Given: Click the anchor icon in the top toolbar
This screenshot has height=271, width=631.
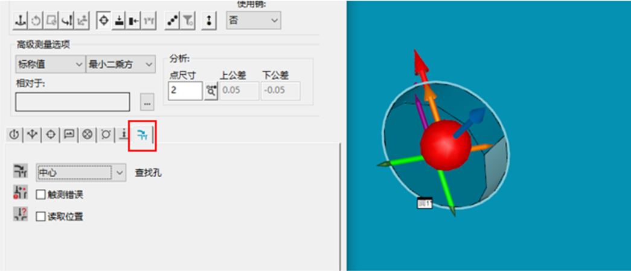Looking at the screenshot, I should pos(20,20).
